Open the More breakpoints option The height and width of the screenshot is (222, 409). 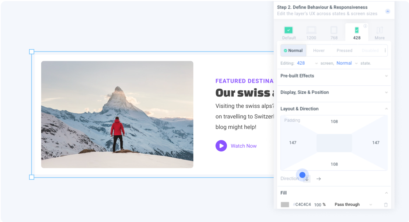(x=379, y=30)
